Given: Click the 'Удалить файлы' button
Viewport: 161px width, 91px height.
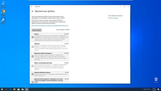Looking at the screenshot, I should pyautogui.click(x=36, y=30).
